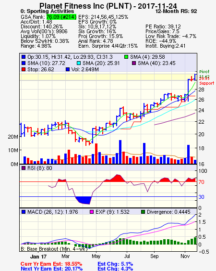This screenshot has height=271, width=216.
Task: Click the 'Proj Growth: 15.9%' text
Action: coord(100,36)
